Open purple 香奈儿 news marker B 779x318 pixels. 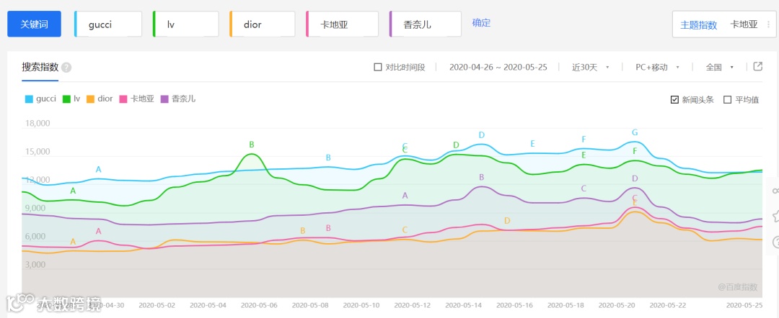point(481,177)
